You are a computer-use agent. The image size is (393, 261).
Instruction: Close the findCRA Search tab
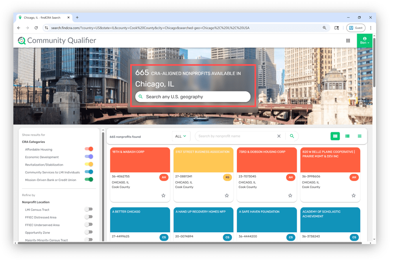tap(68, 18)
